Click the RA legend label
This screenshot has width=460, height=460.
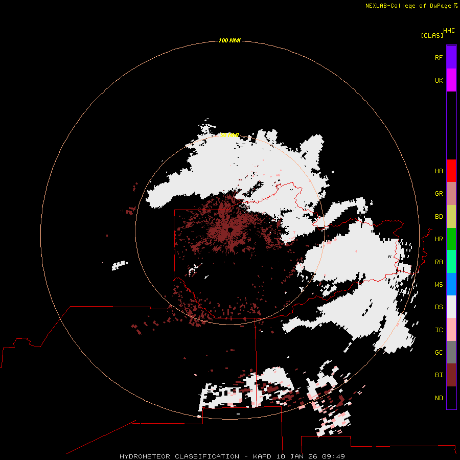[439, 262]
